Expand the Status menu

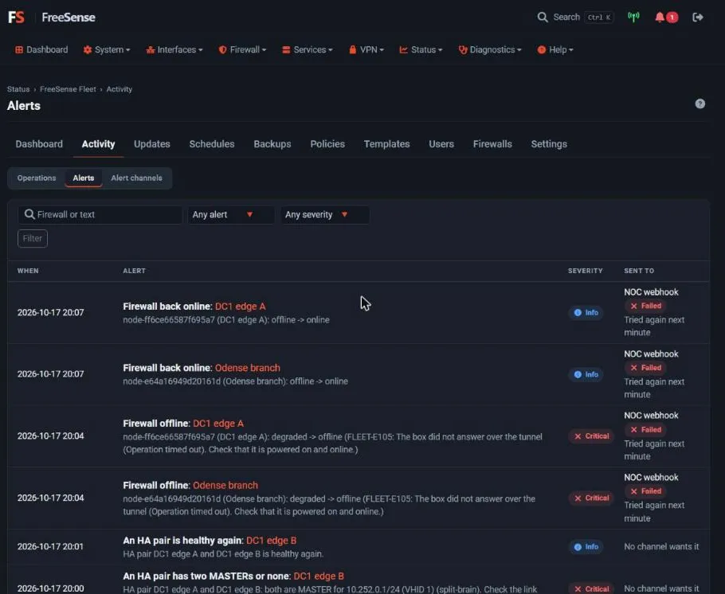click(421, 49)
